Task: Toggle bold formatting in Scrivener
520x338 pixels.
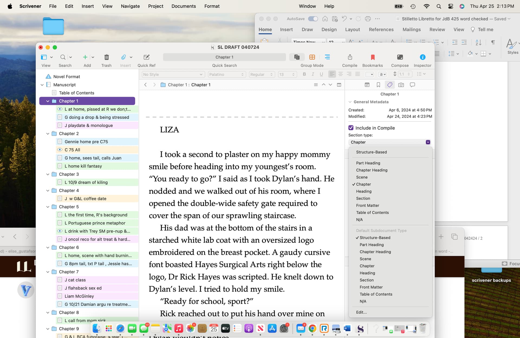Action: [x=304, y=74]
